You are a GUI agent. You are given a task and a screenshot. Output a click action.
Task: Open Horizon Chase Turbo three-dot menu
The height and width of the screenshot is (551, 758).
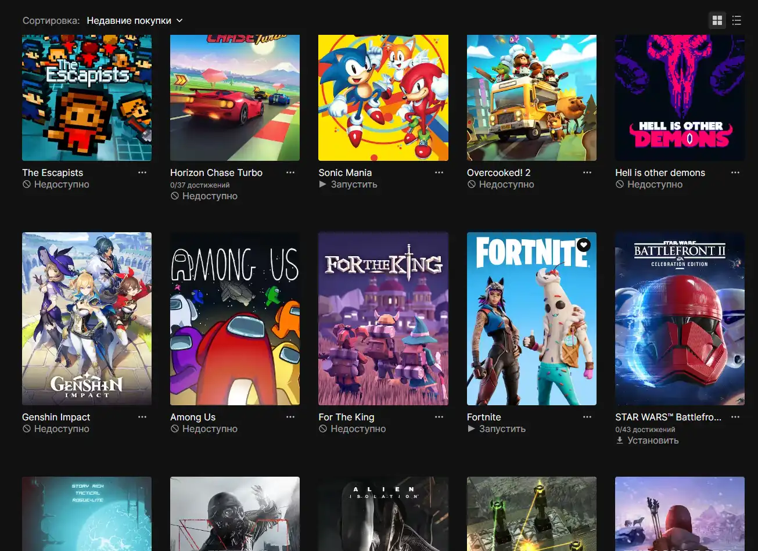pos(290,172)
